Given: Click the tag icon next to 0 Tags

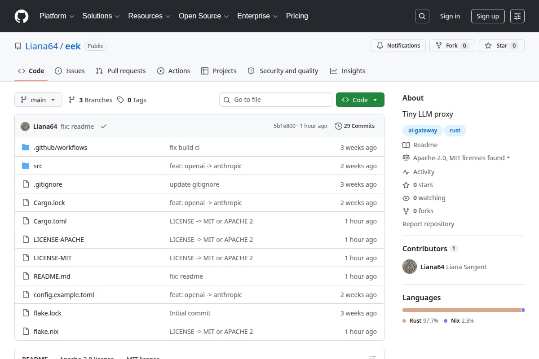Looking at the screenshot, I should [x=120, y=100].
